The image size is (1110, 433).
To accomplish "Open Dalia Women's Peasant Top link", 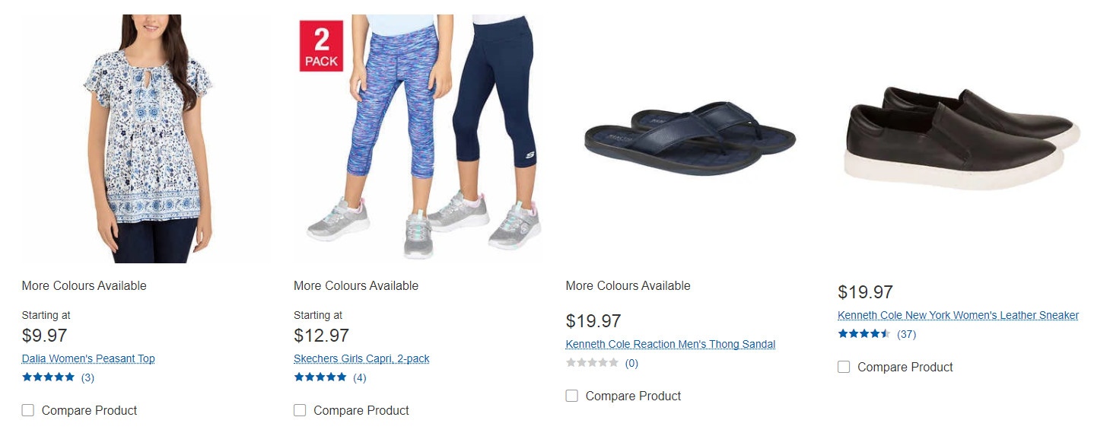I will 88,358.
